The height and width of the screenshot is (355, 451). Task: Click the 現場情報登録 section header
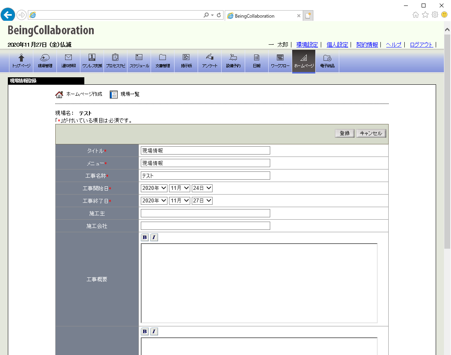[46, 81]
